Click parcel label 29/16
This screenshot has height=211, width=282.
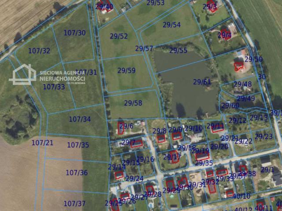(x=145, y=159)
